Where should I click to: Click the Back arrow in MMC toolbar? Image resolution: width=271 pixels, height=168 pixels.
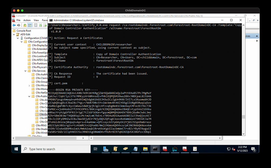click(x=14, y=25)
